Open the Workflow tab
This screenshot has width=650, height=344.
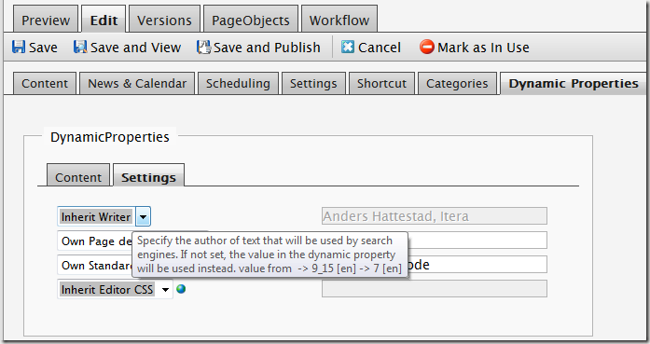click(339, 20)
